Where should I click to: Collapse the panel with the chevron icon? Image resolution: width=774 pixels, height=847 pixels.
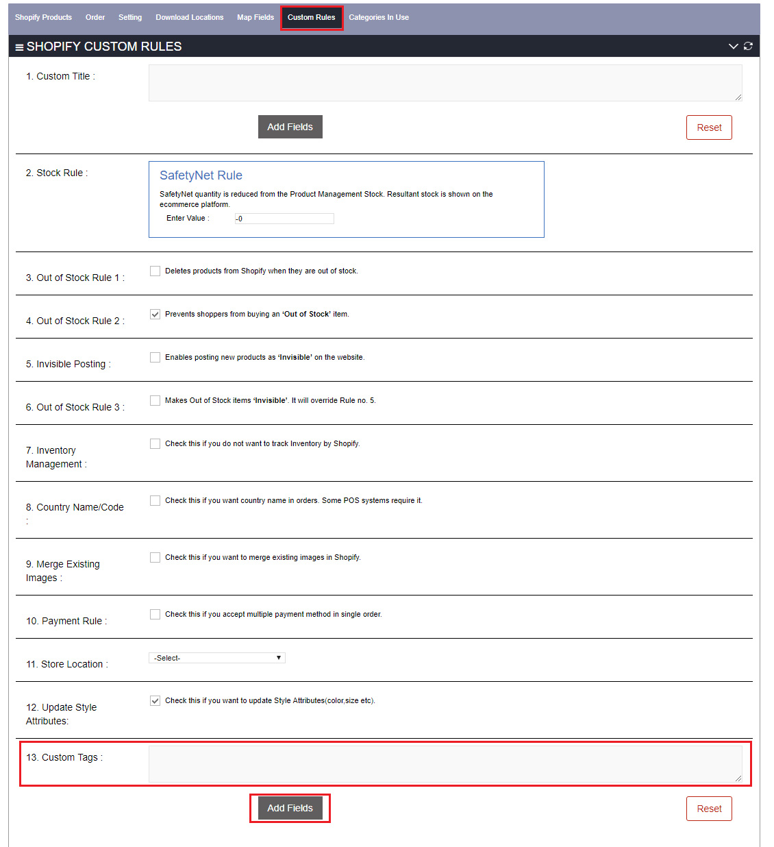click(734, 46)
